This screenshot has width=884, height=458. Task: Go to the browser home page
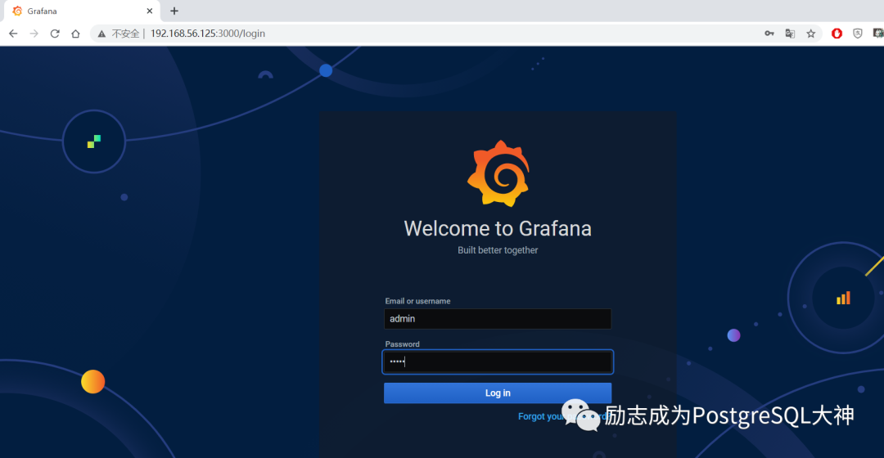[x=75, y=34]
